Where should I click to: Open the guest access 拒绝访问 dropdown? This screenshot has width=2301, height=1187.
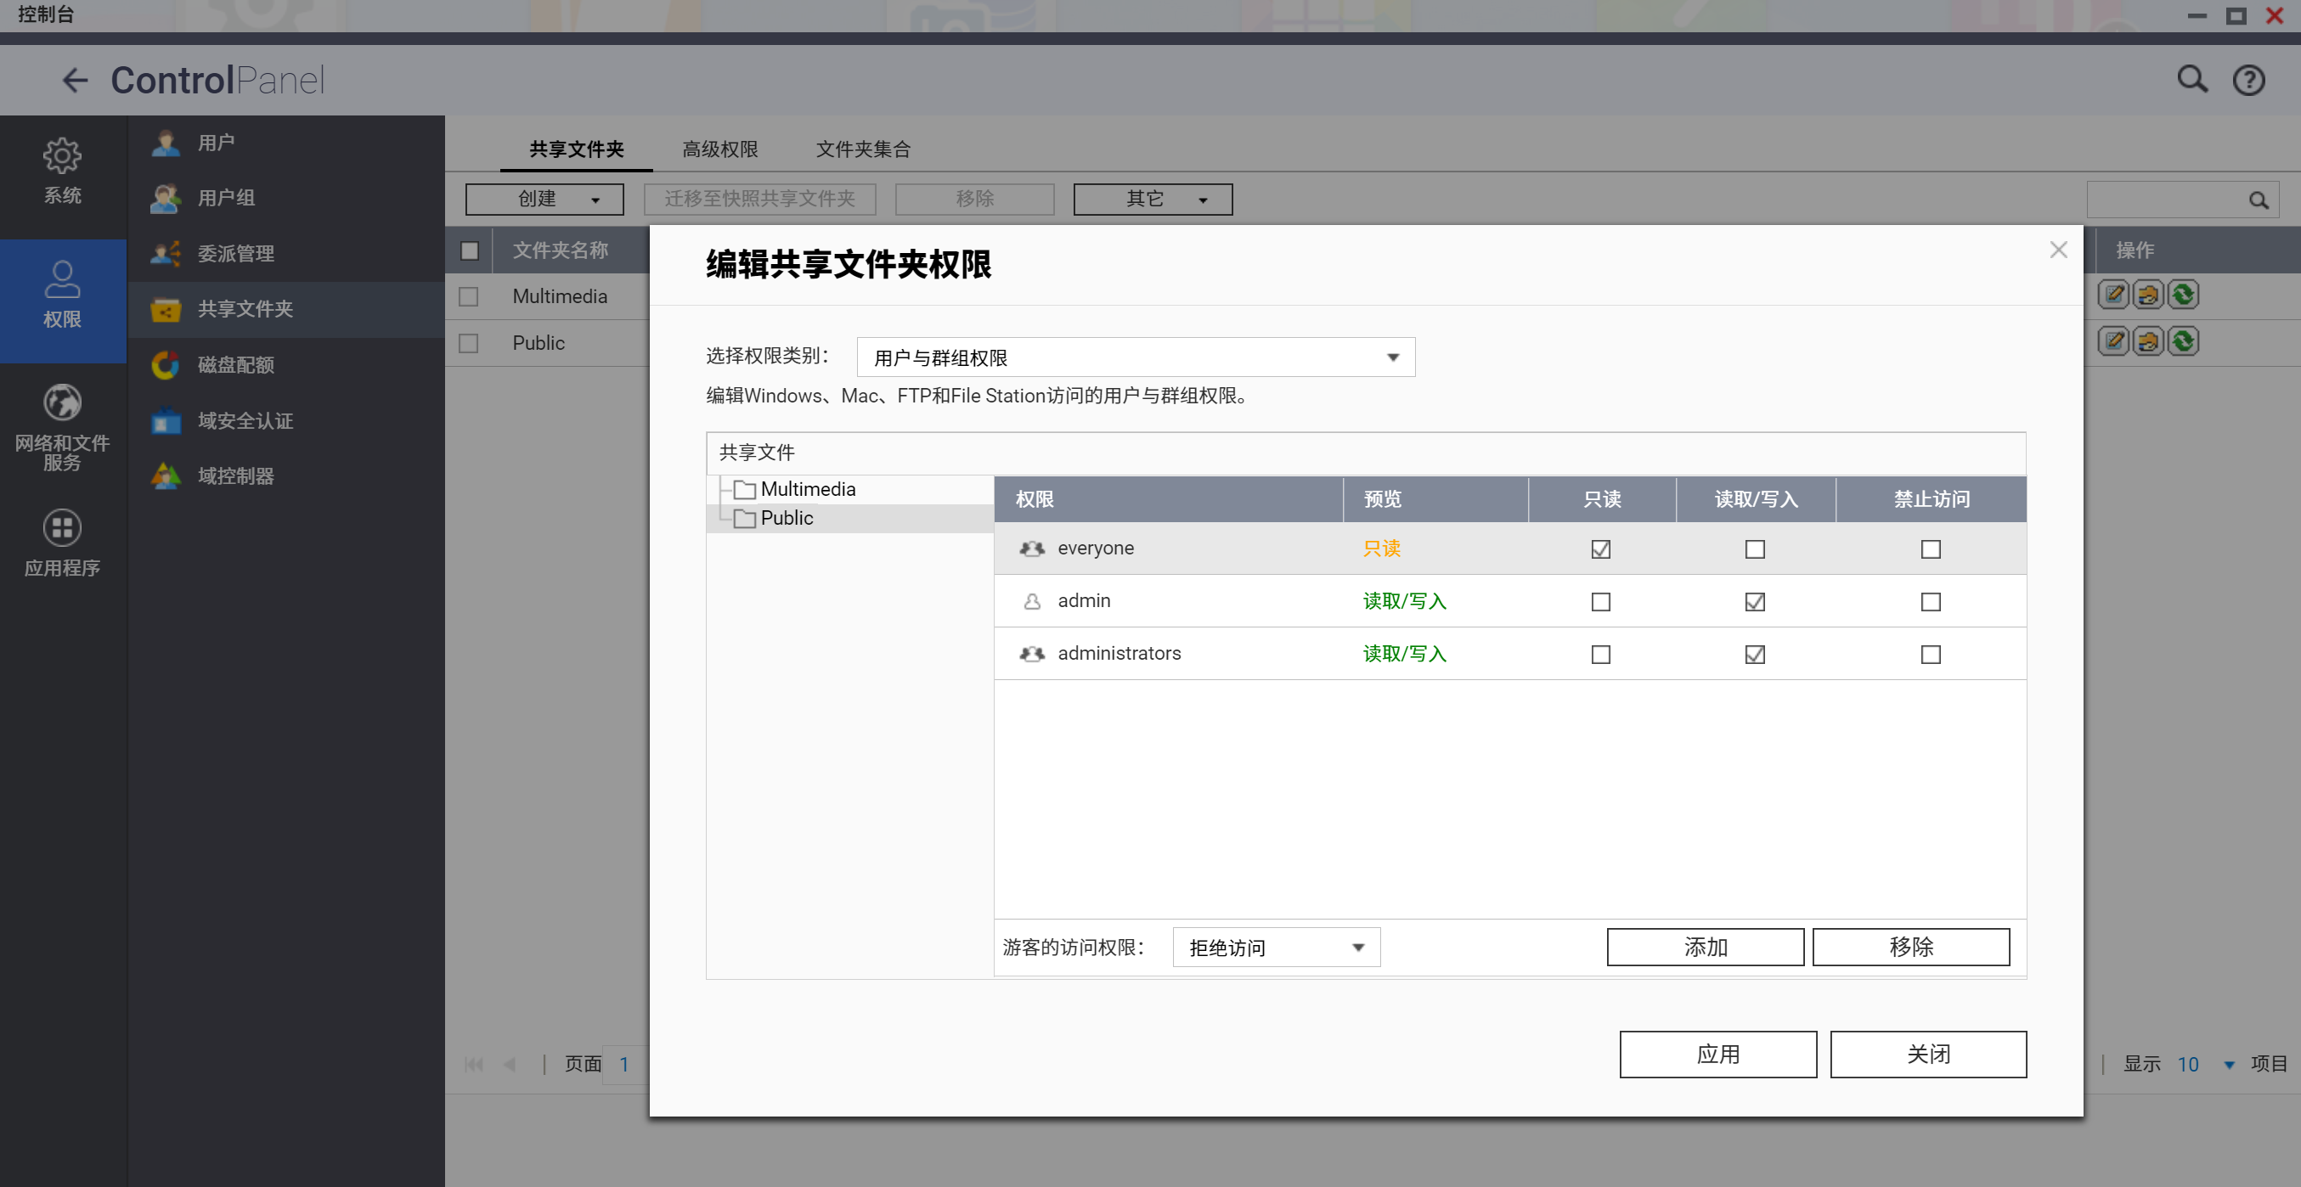[x=1276, y=948]
